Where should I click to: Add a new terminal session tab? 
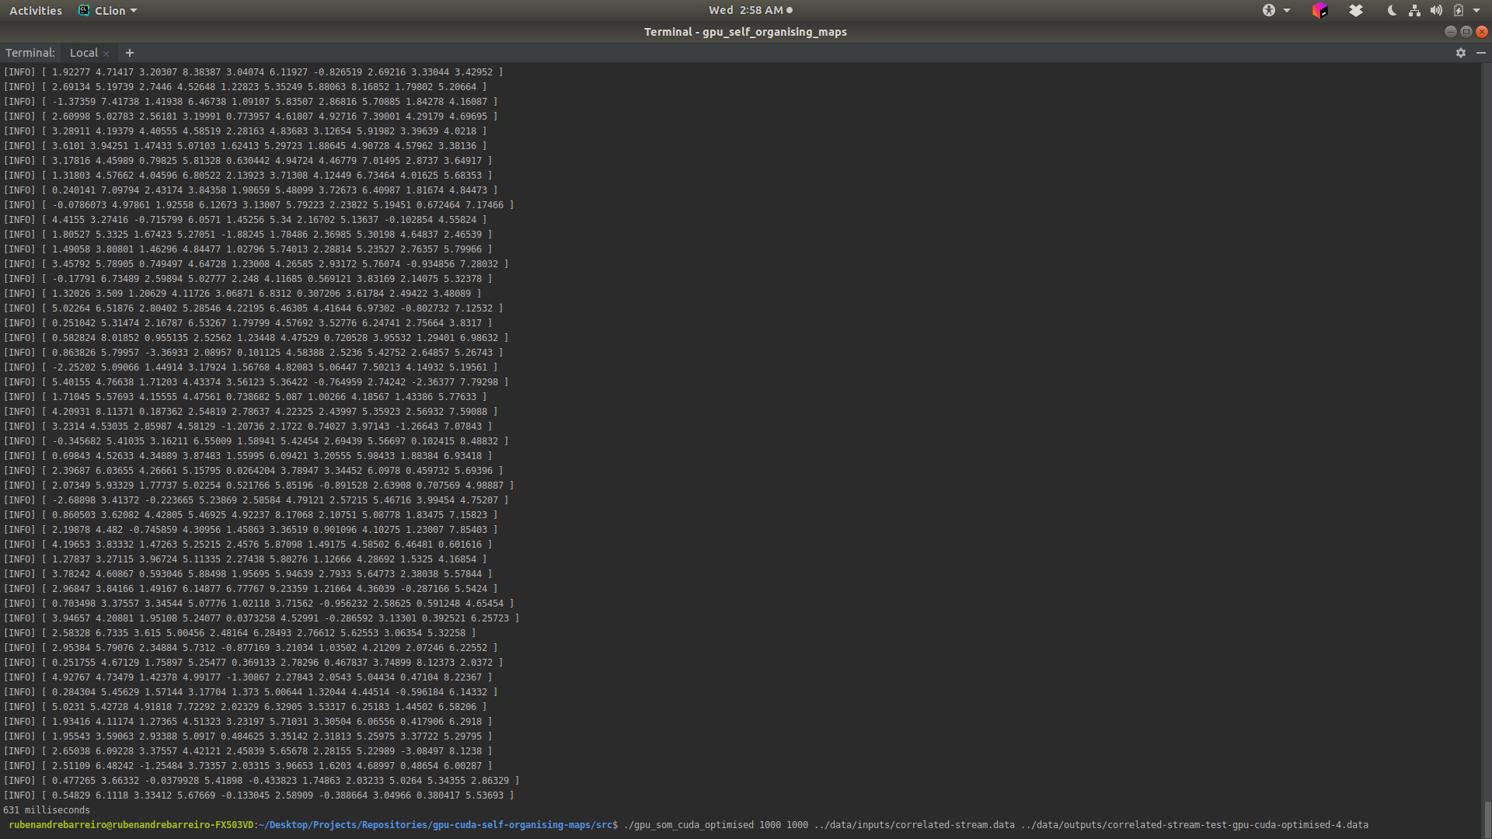(130, 53)
